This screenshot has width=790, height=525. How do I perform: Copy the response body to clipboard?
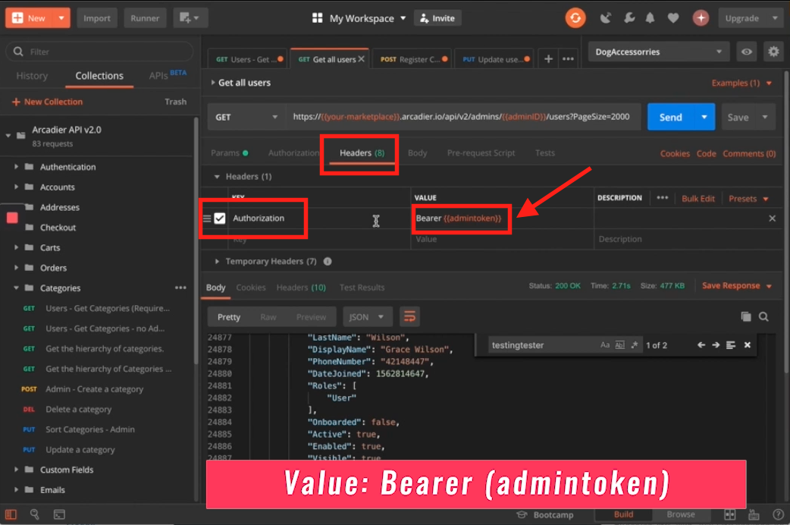pyautogui.click(x=746, y=316)
